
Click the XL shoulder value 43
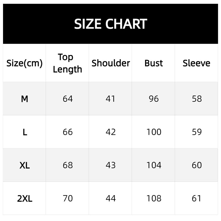tap(110, 165)
